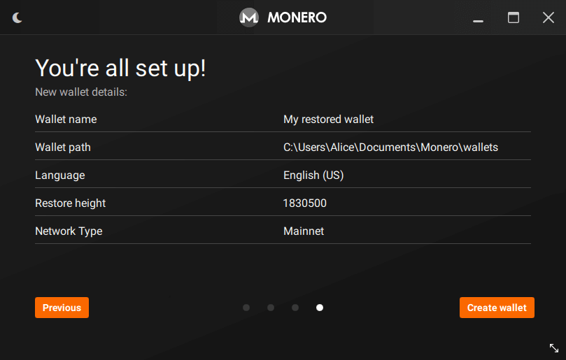Click the "New wallet details:" label
The image size is (566, 360).
81,92
